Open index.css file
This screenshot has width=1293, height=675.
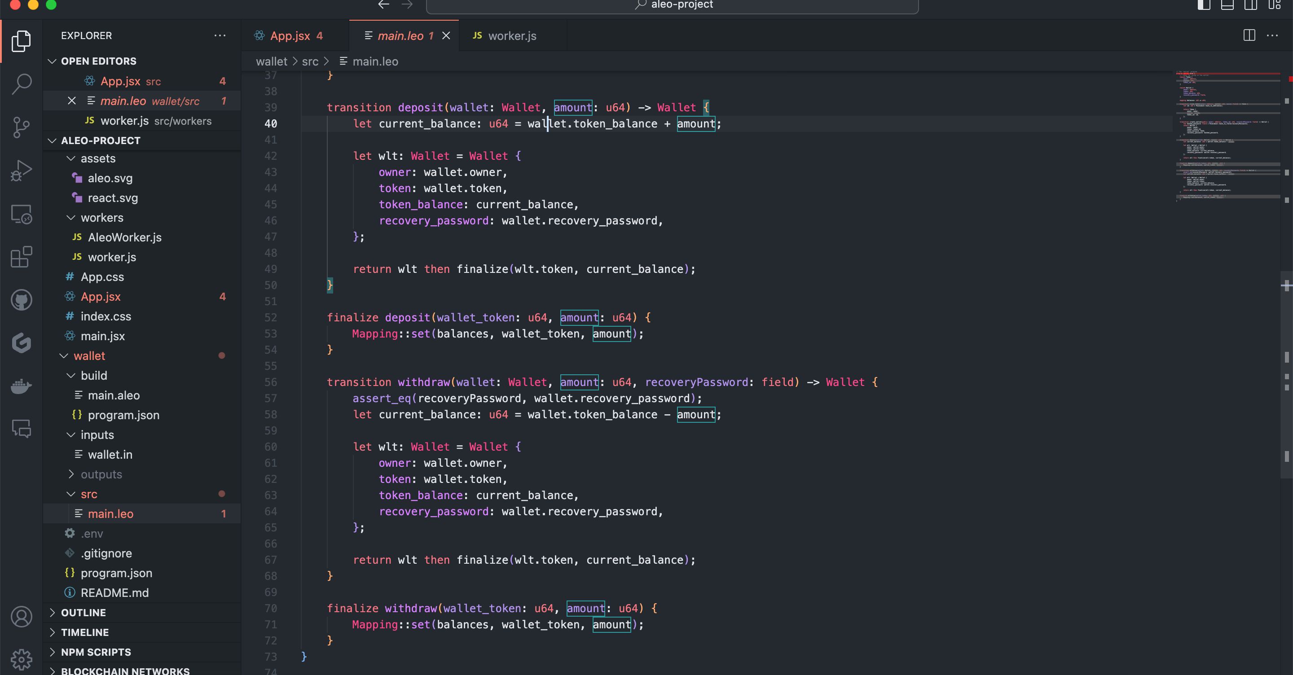click(x=142, y=316)
